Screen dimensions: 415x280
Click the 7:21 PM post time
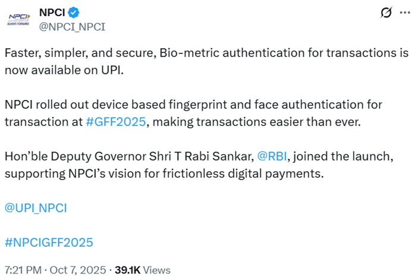pos(23,270)
